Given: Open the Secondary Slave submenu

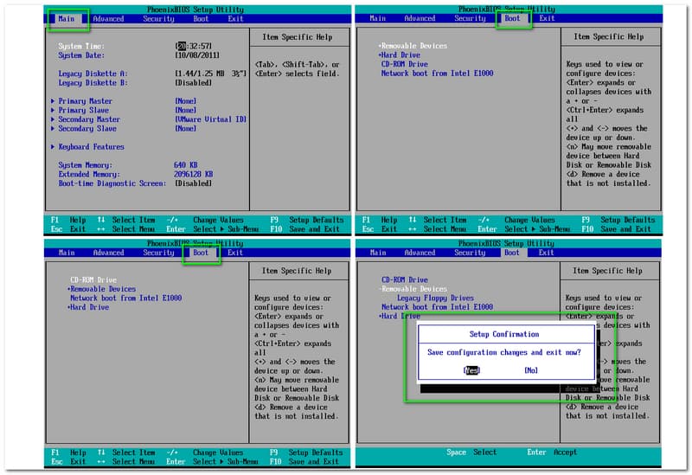Looking at the screenshot, I should 87,128.
